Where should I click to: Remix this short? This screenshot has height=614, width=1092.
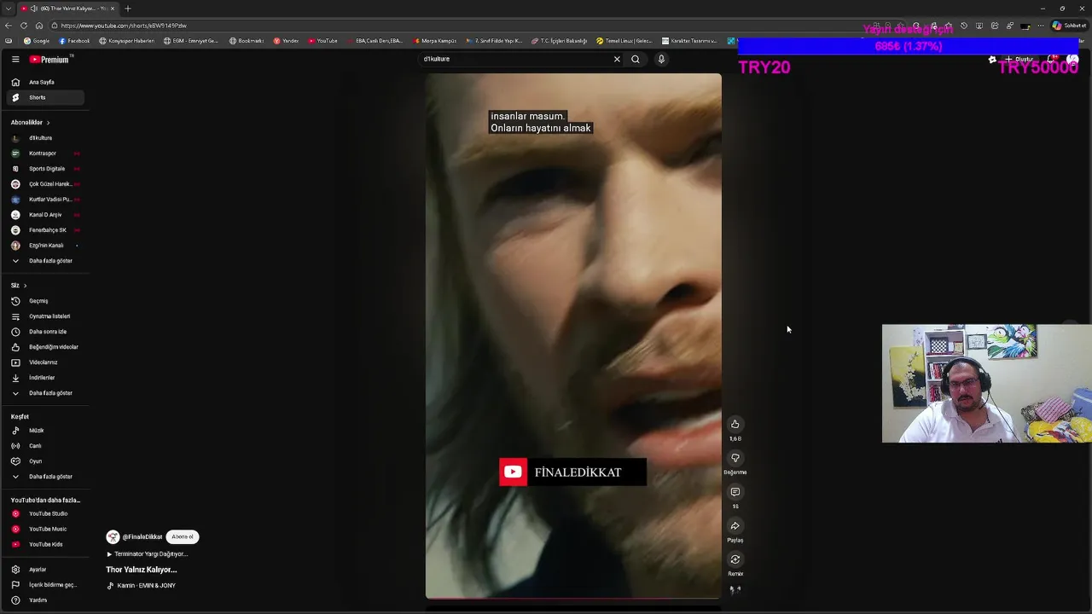tap(735, 559)
